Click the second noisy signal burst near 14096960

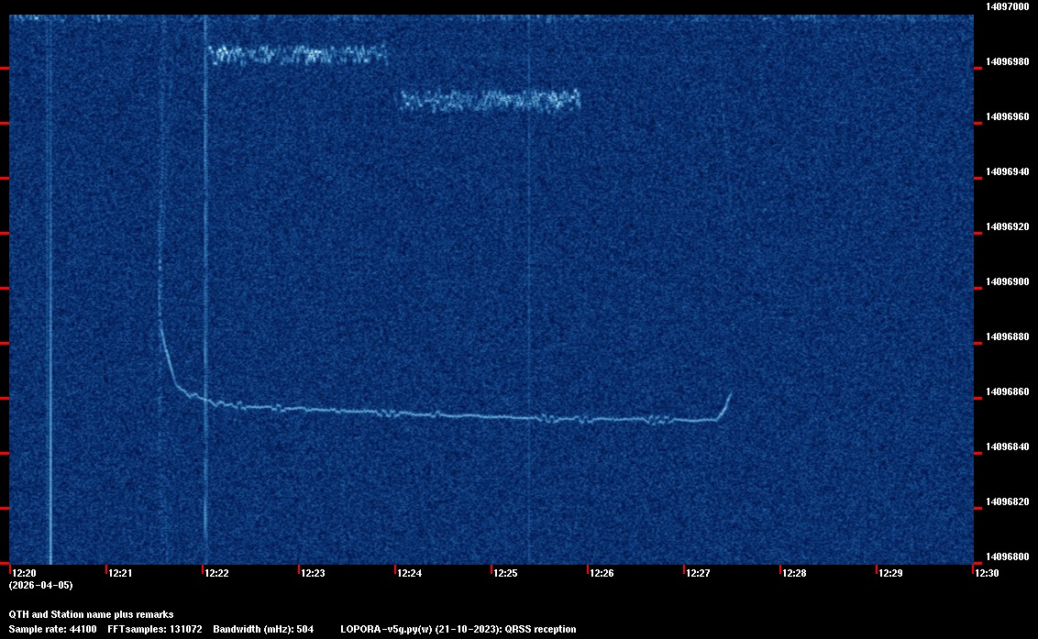[491, 101]
